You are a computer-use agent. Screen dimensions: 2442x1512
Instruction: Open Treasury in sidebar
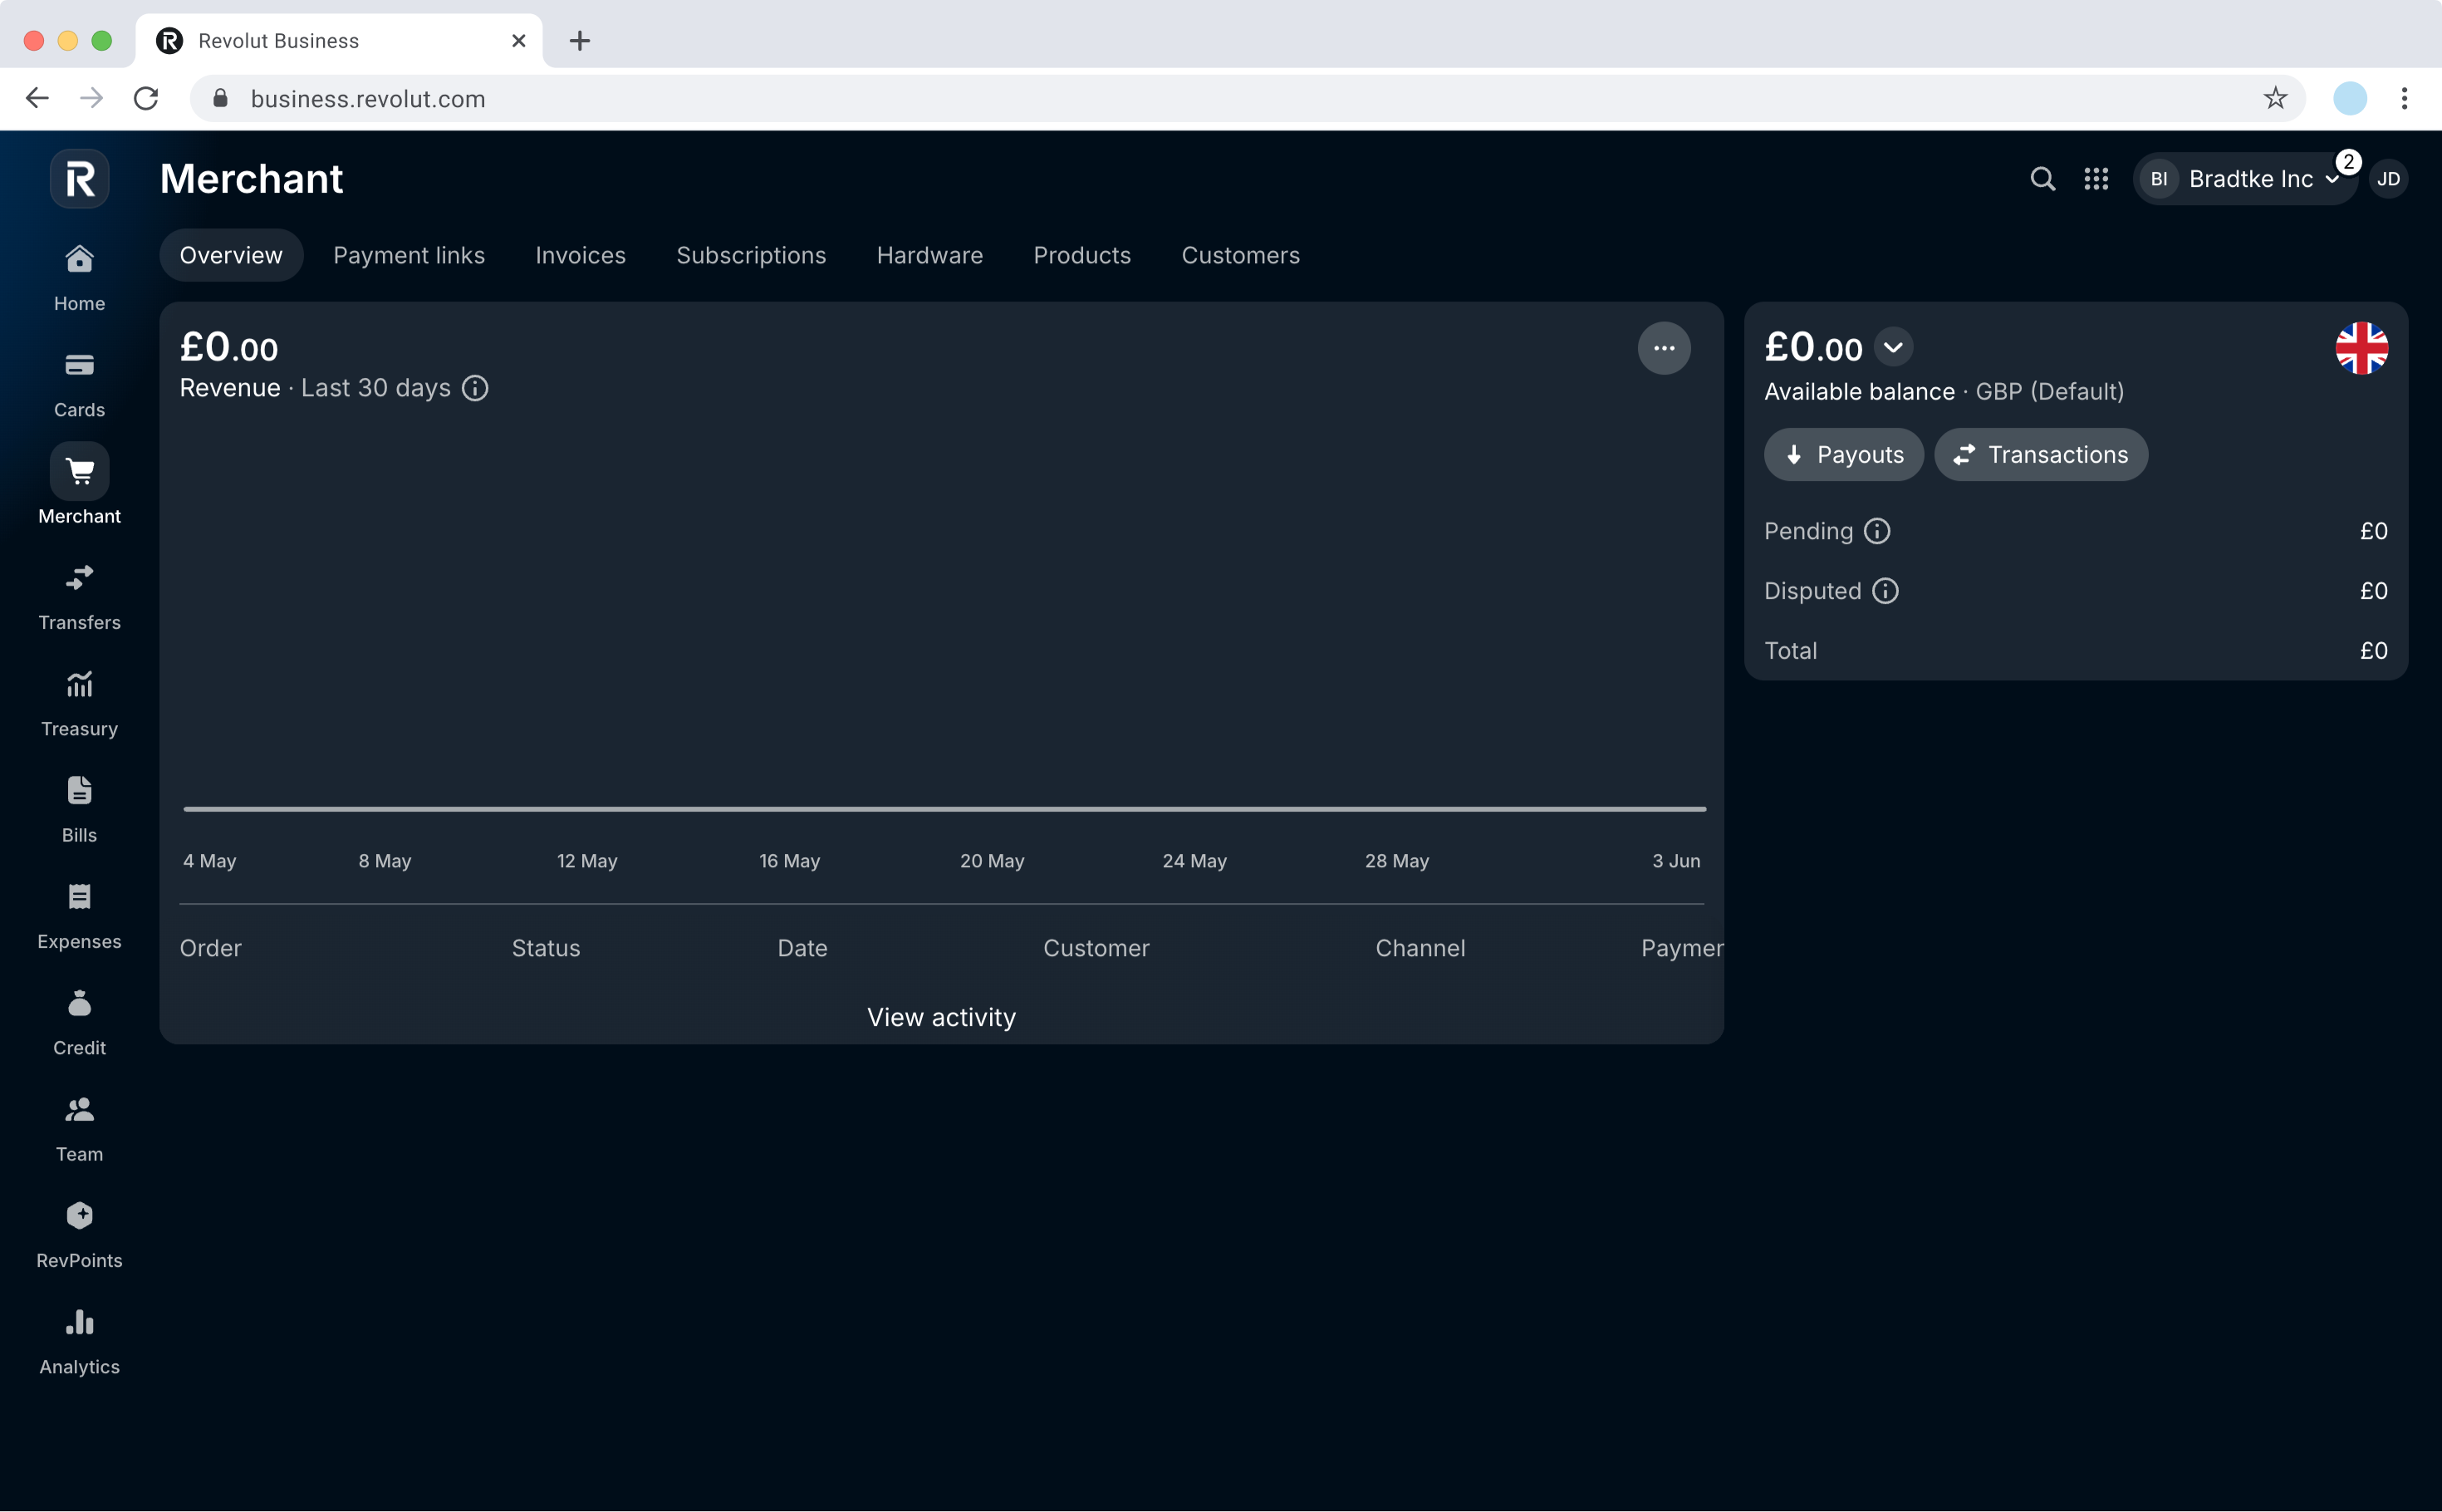[x=79, y=704]
